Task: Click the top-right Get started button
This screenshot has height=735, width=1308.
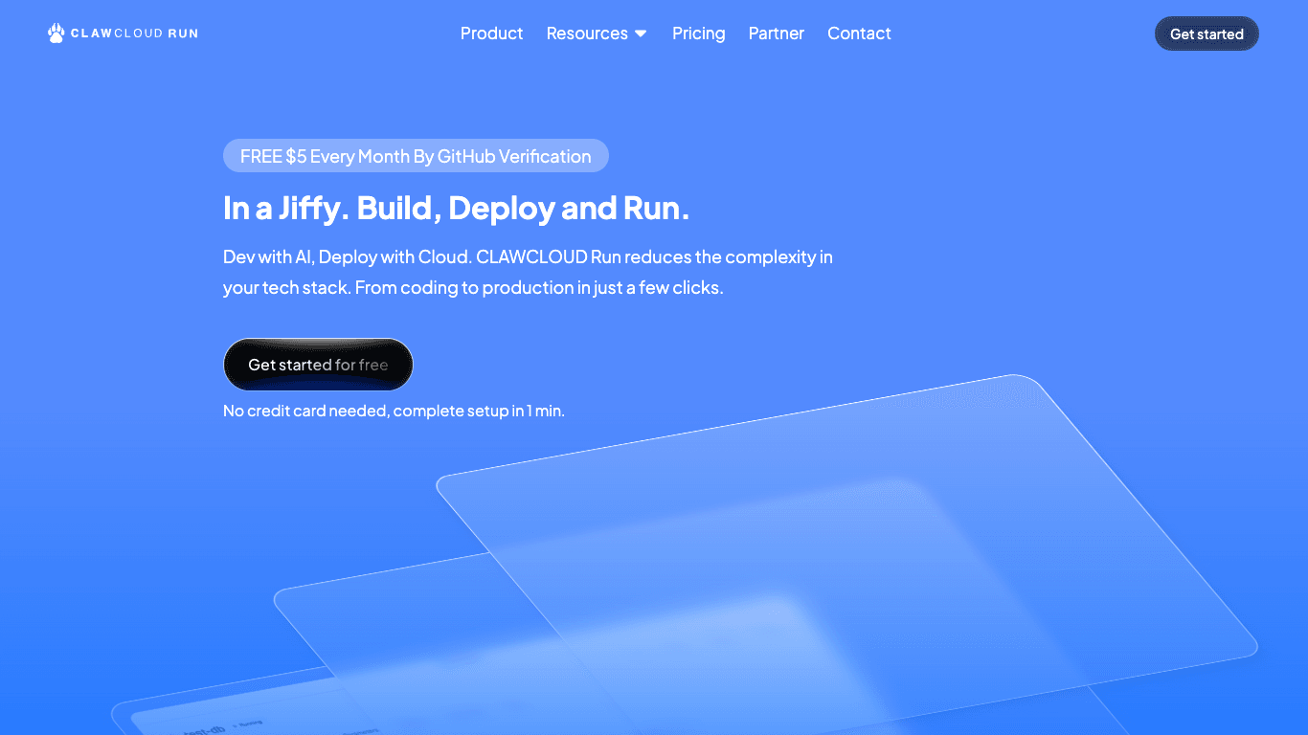Action: 1207,33
